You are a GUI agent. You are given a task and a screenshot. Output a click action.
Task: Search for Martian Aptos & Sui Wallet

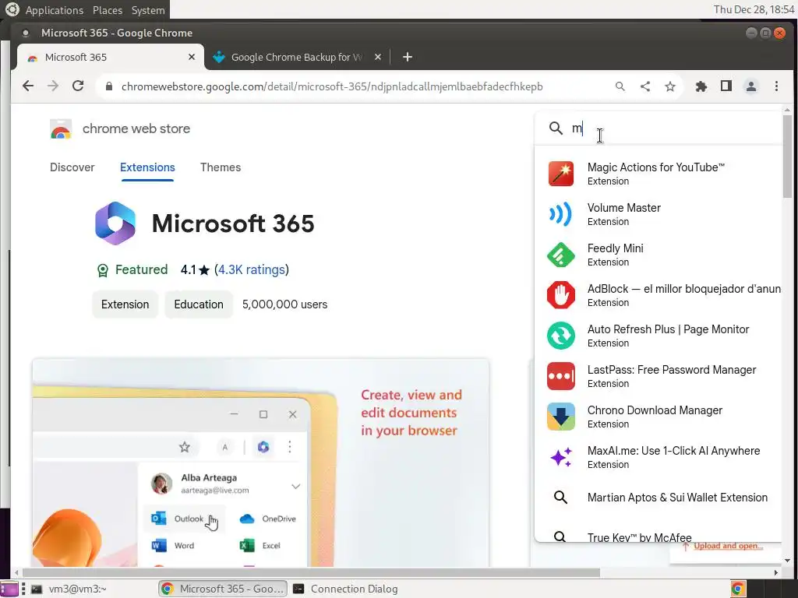(659, 498)
